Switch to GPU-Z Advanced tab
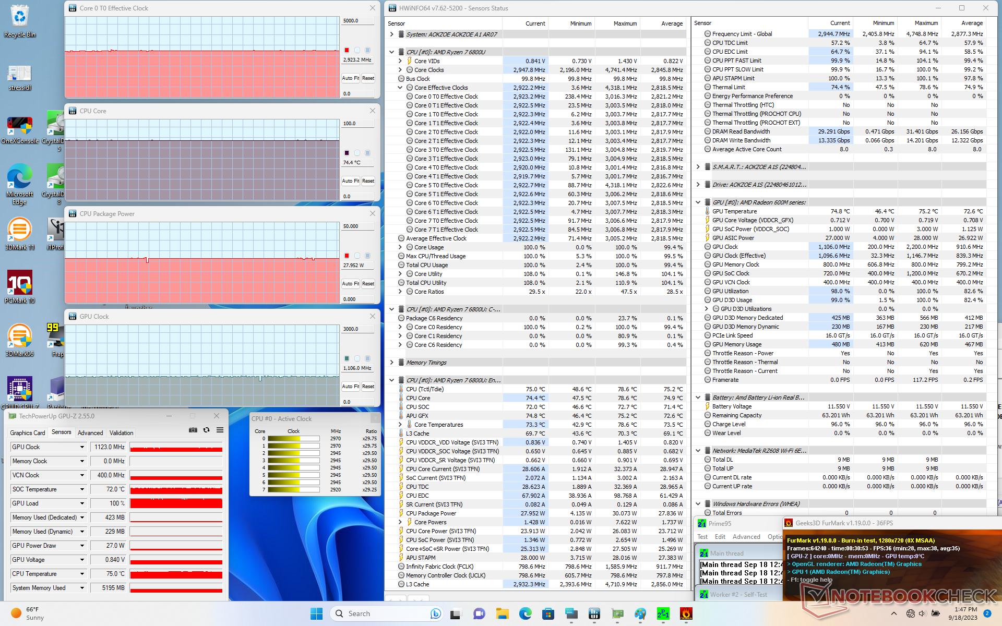The width and height of the screenshot is (1002, 626). 90,433
